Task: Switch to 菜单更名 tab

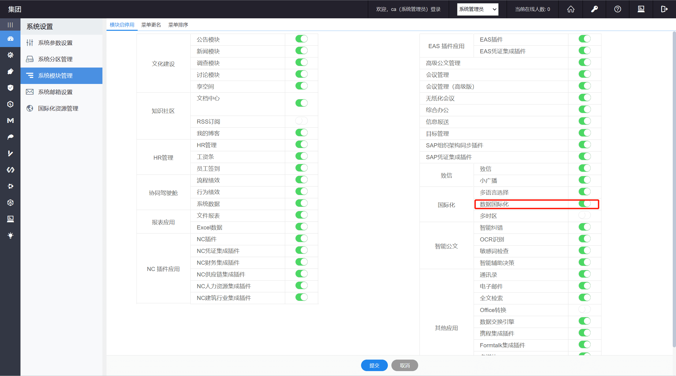Action: [x=151, y=25]
